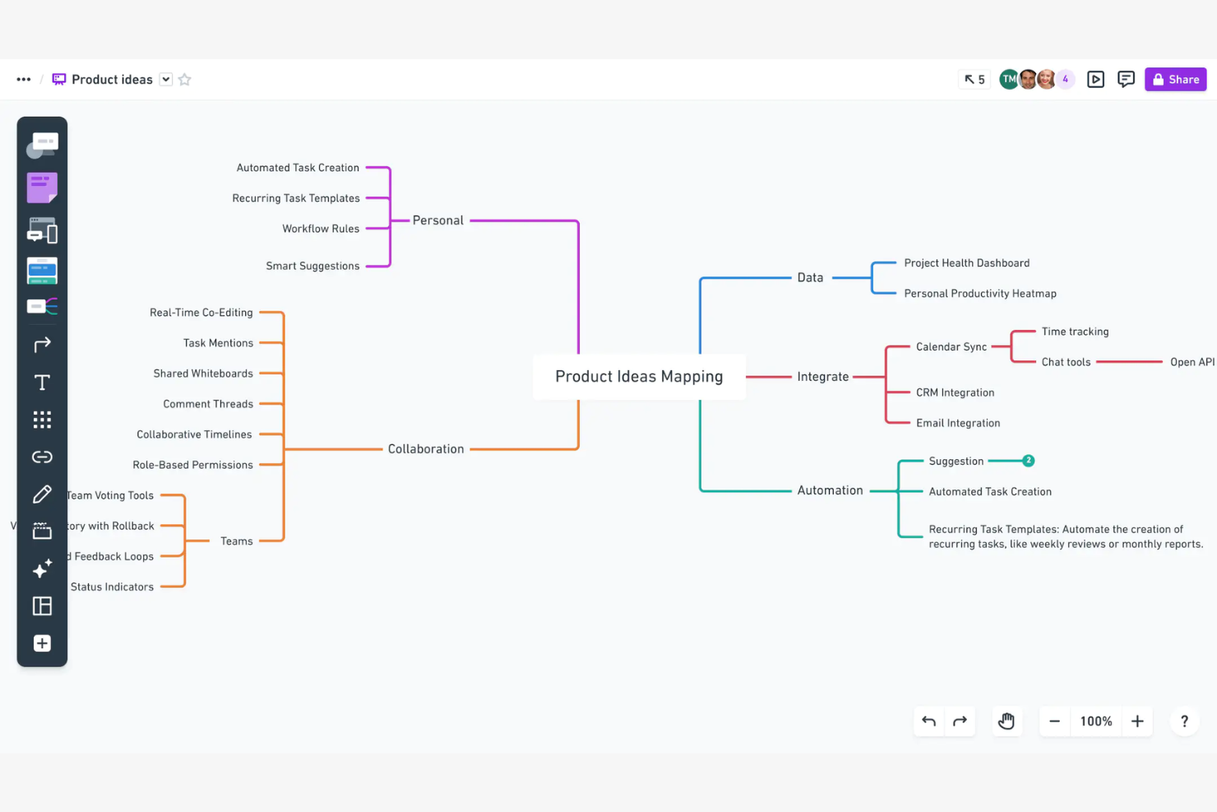Open the AI sparkle assistant icon
Screen dimensions: 1217x812
coord(42,568)
